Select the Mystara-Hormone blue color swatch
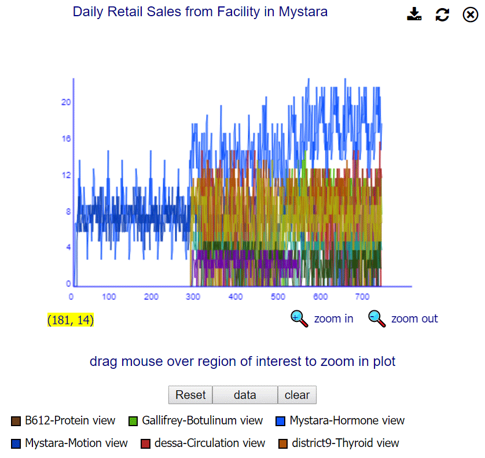Screen dimensions: 485x458 click(x=280, y=421)
